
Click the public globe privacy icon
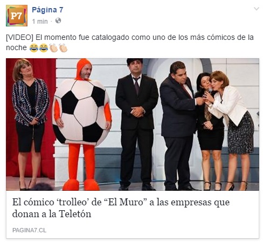point(58,20)
